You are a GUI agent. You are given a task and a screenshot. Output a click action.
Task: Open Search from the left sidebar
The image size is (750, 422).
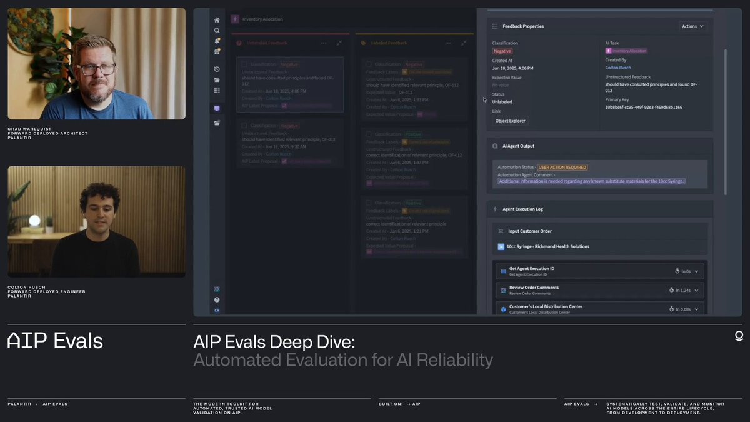pos(217,30)
